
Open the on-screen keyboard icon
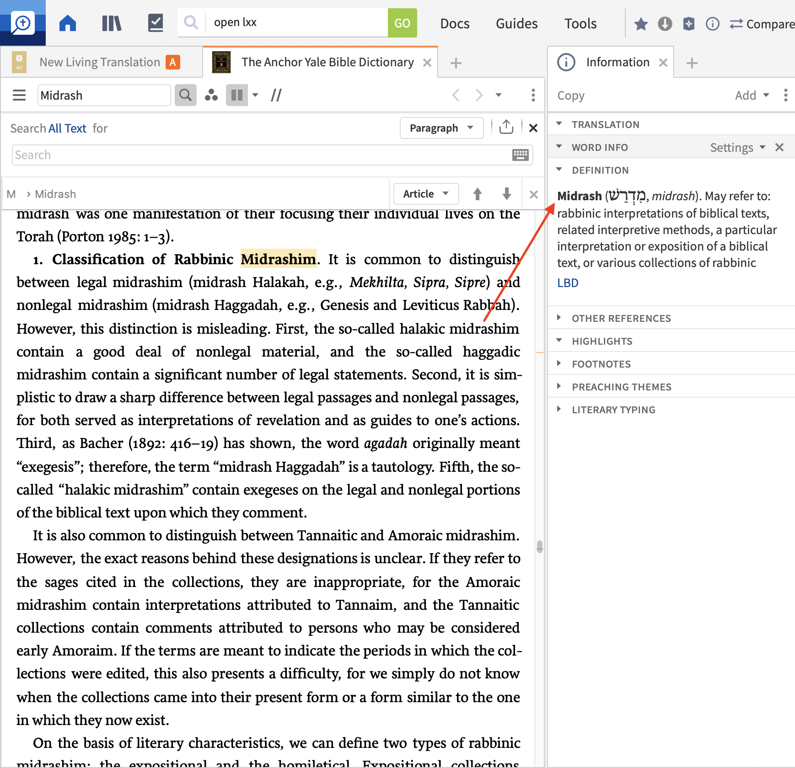coord(521,155)
